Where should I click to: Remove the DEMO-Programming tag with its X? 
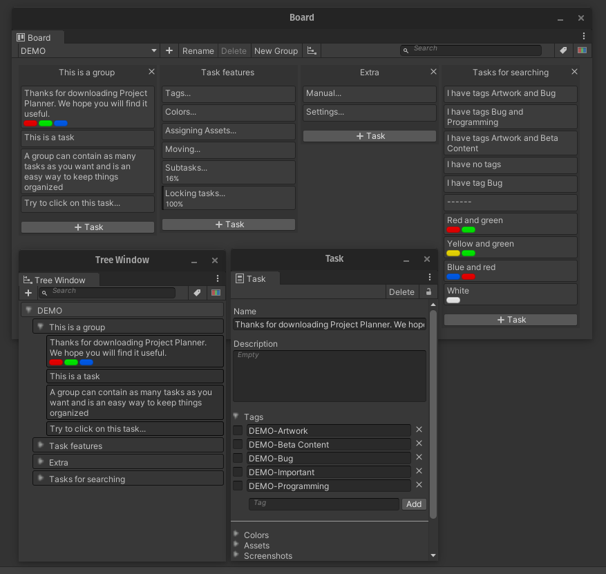tap(419, 485)
